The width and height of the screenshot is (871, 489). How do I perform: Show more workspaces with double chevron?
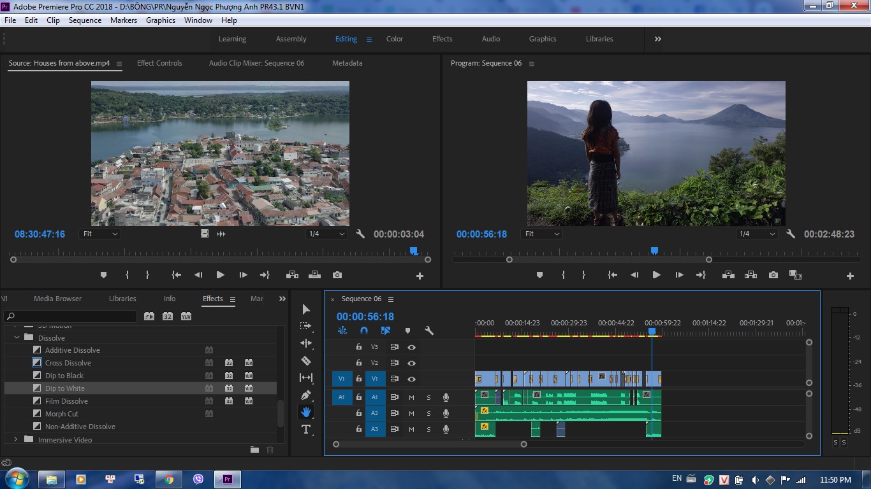[x=657, y=39]
